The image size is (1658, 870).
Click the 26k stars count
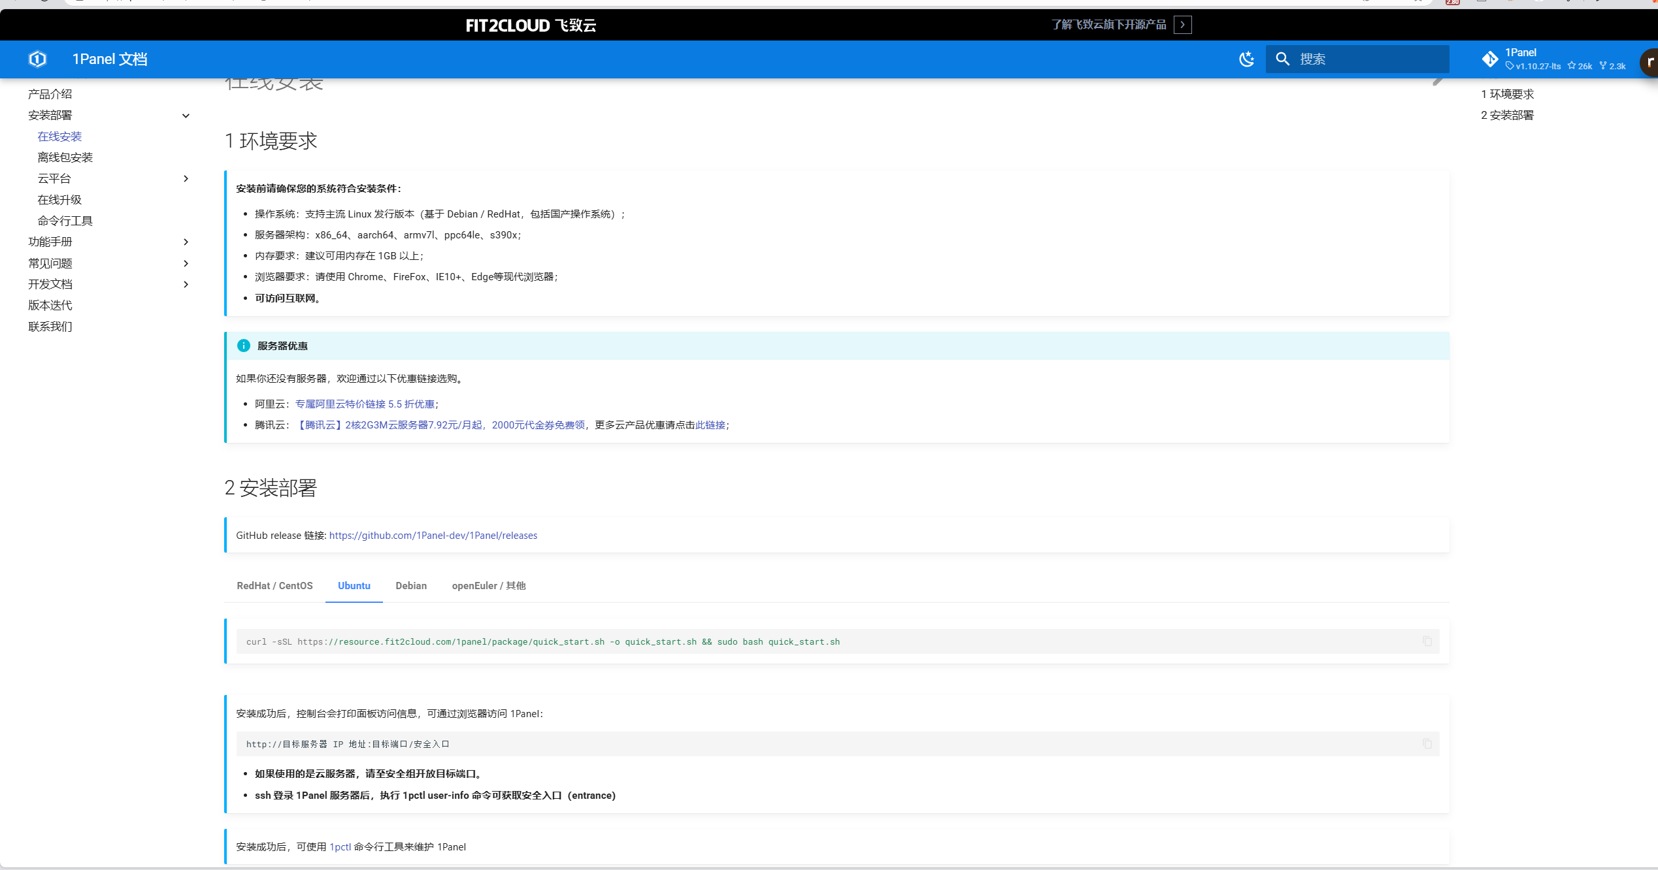1580,66
